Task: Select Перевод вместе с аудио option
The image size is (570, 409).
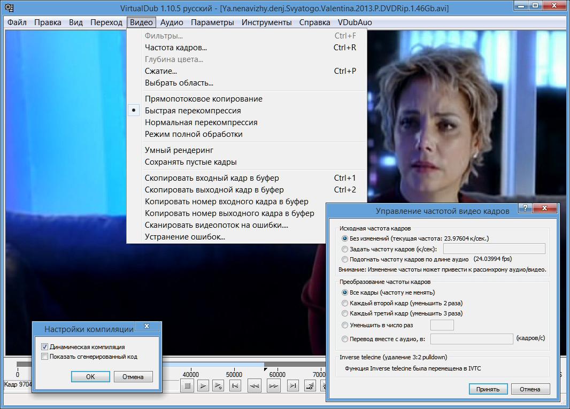Action: 344,339
